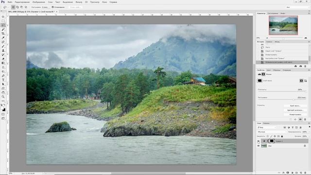The image size is (311, 175).
Task: Select the Dodge tool
Action: [x=3, y=71]
